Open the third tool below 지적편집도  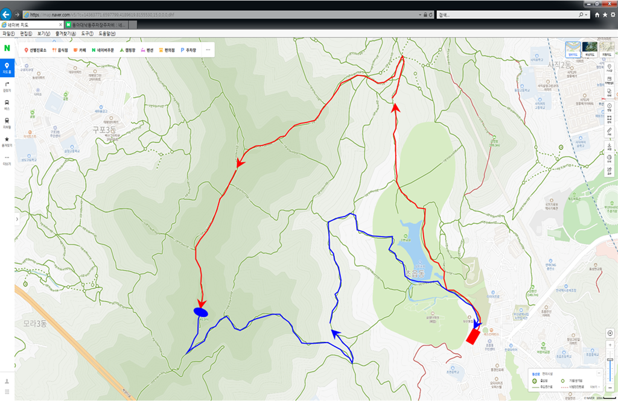610,93
